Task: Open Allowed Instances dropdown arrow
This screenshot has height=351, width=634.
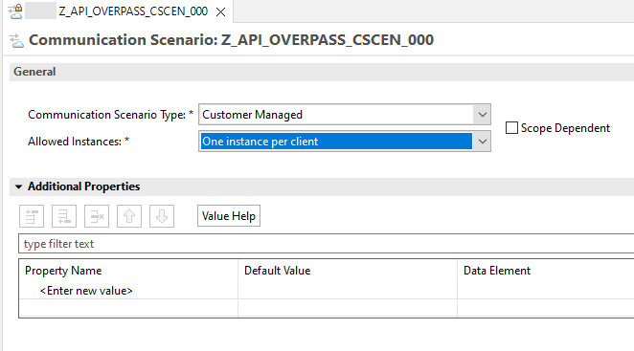Action: tap(482, 142)
